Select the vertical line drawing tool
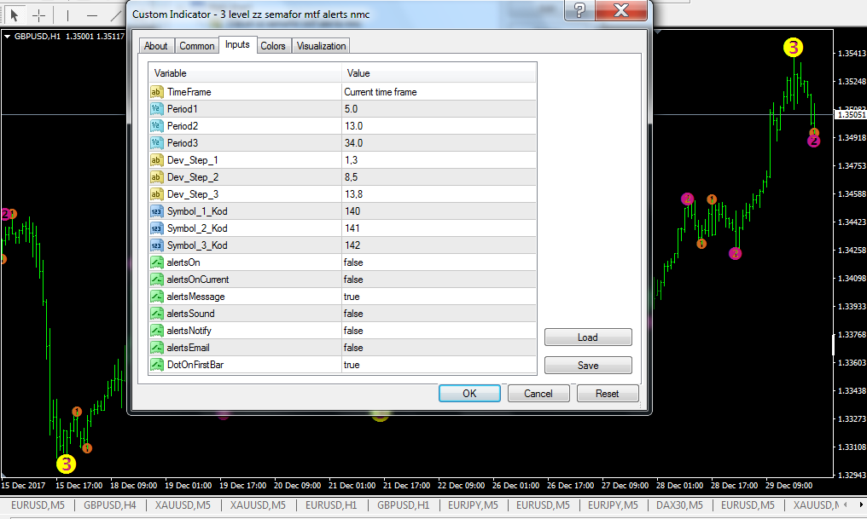 point(67,14)
